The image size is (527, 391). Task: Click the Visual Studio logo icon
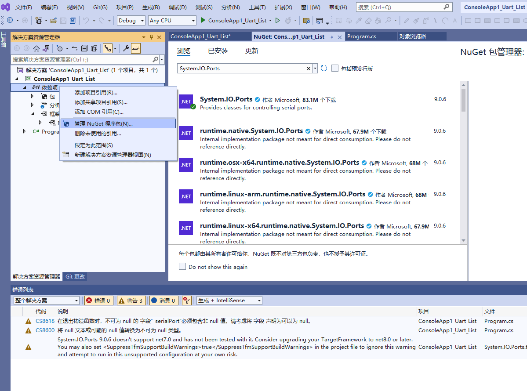pos(6,7)
